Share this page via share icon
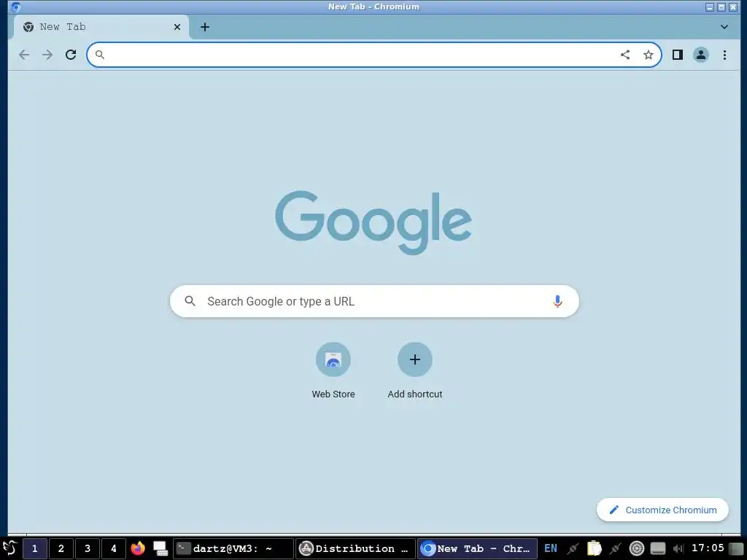747x560 pixels. pyautogui.click(x=625, y=55)
